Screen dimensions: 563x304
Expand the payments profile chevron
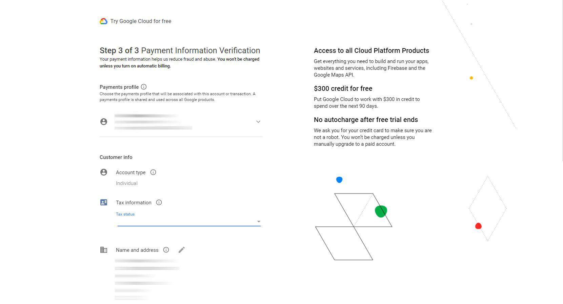pyautogui.click(x=258, y=122)
